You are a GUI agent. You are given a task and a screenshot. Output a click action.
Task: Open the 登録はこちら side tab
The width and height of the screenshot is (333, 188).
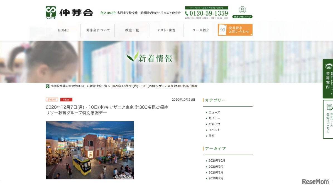click(328, 119)
